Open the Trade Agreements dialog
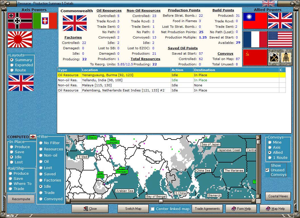The height and width of the screenshot is (218, 300). coord(207,209)
